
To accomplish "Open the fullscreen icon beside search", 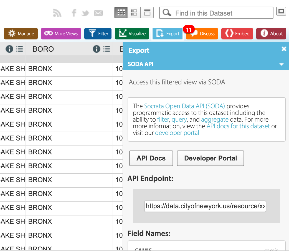I will [281, 11].
